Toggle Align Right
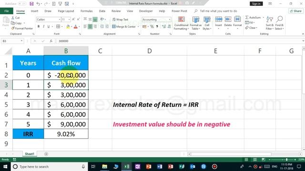The height and width of the screenshot is (171, 305). click(95, 27)
